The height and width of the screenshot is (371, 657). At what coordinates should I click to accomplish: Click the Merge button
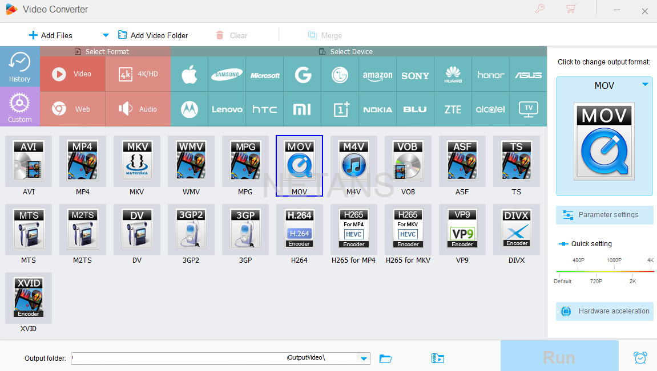coord(325,35)
